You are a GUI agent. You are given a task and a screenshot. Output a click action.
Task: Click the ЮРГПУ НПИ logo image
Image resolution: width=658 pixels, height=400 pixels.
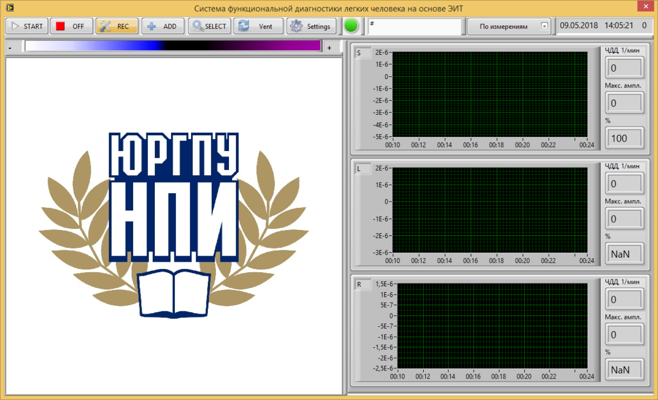174,225
